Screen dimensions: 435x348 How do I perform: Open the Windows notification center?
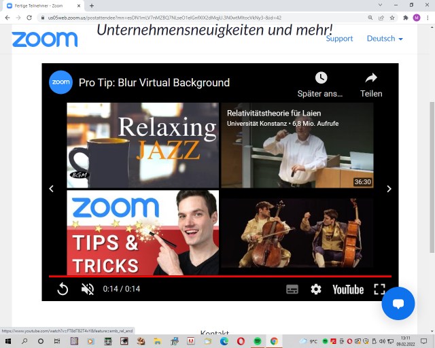pyautogui.click(x=424, y=341)
